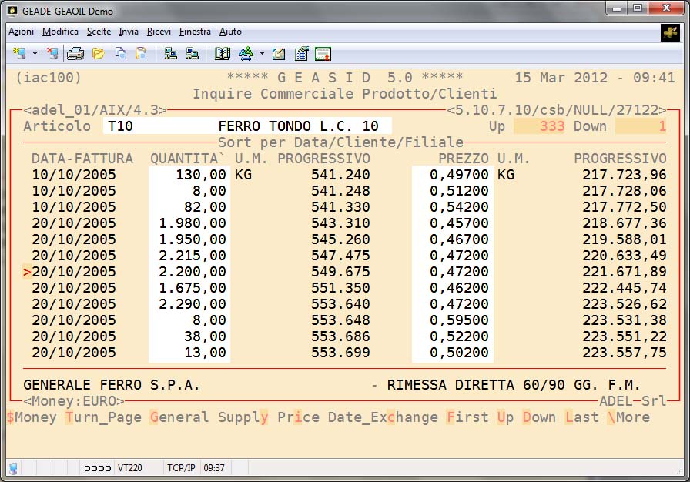690x482 pixels.
Task: Click the new connection toolbar icon
Action: tap(18, 54)
